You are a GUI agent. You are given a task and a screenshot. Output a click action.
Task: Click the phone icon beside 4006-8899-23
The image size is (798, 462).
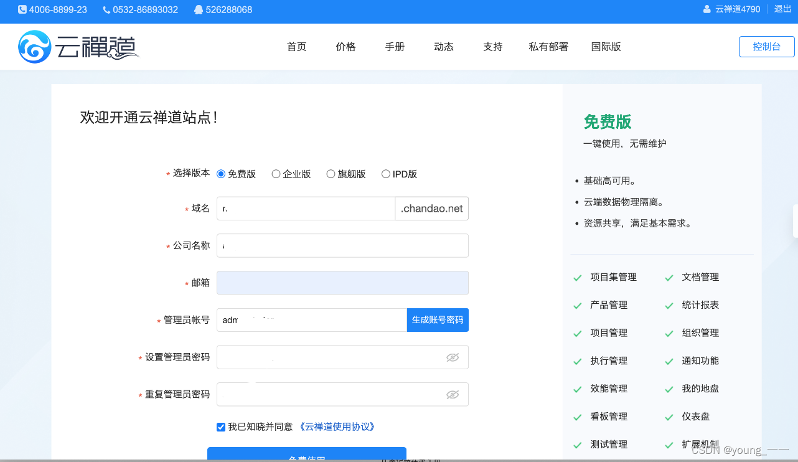click(x=22, y=9)
